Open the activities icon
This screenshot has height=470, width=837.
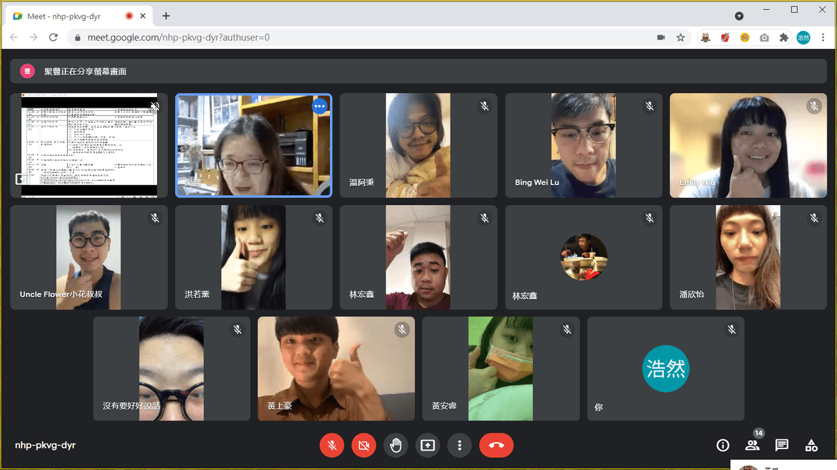click(x=811, y=445)
